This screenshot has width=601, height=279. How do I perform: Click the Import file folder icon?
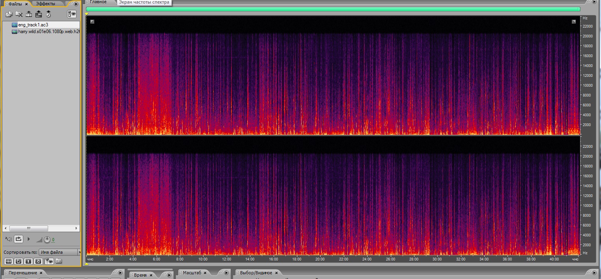[9, 14]
